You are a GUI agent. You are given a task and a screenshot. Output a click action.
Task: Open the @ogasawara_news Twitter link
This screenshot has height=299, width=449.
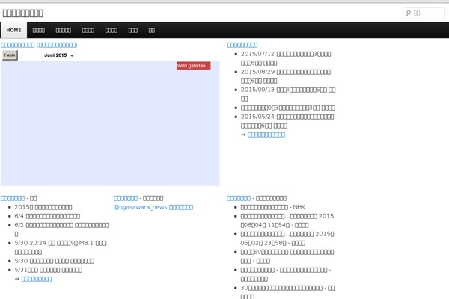pyautogui.click(x=153, y=207)
